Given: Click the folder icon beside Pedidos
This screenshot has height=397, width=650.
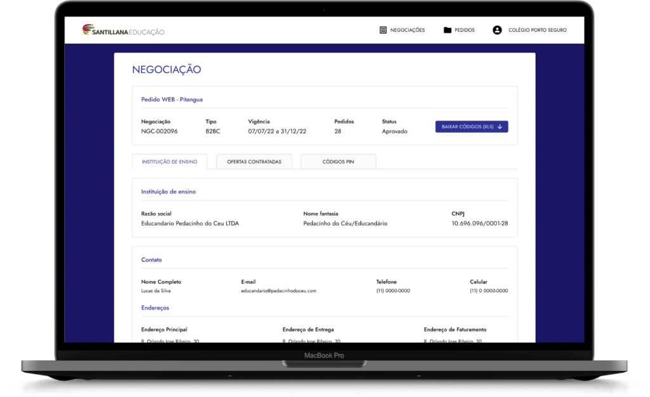Looking at the screenshot, I should [x=448, y=30].
